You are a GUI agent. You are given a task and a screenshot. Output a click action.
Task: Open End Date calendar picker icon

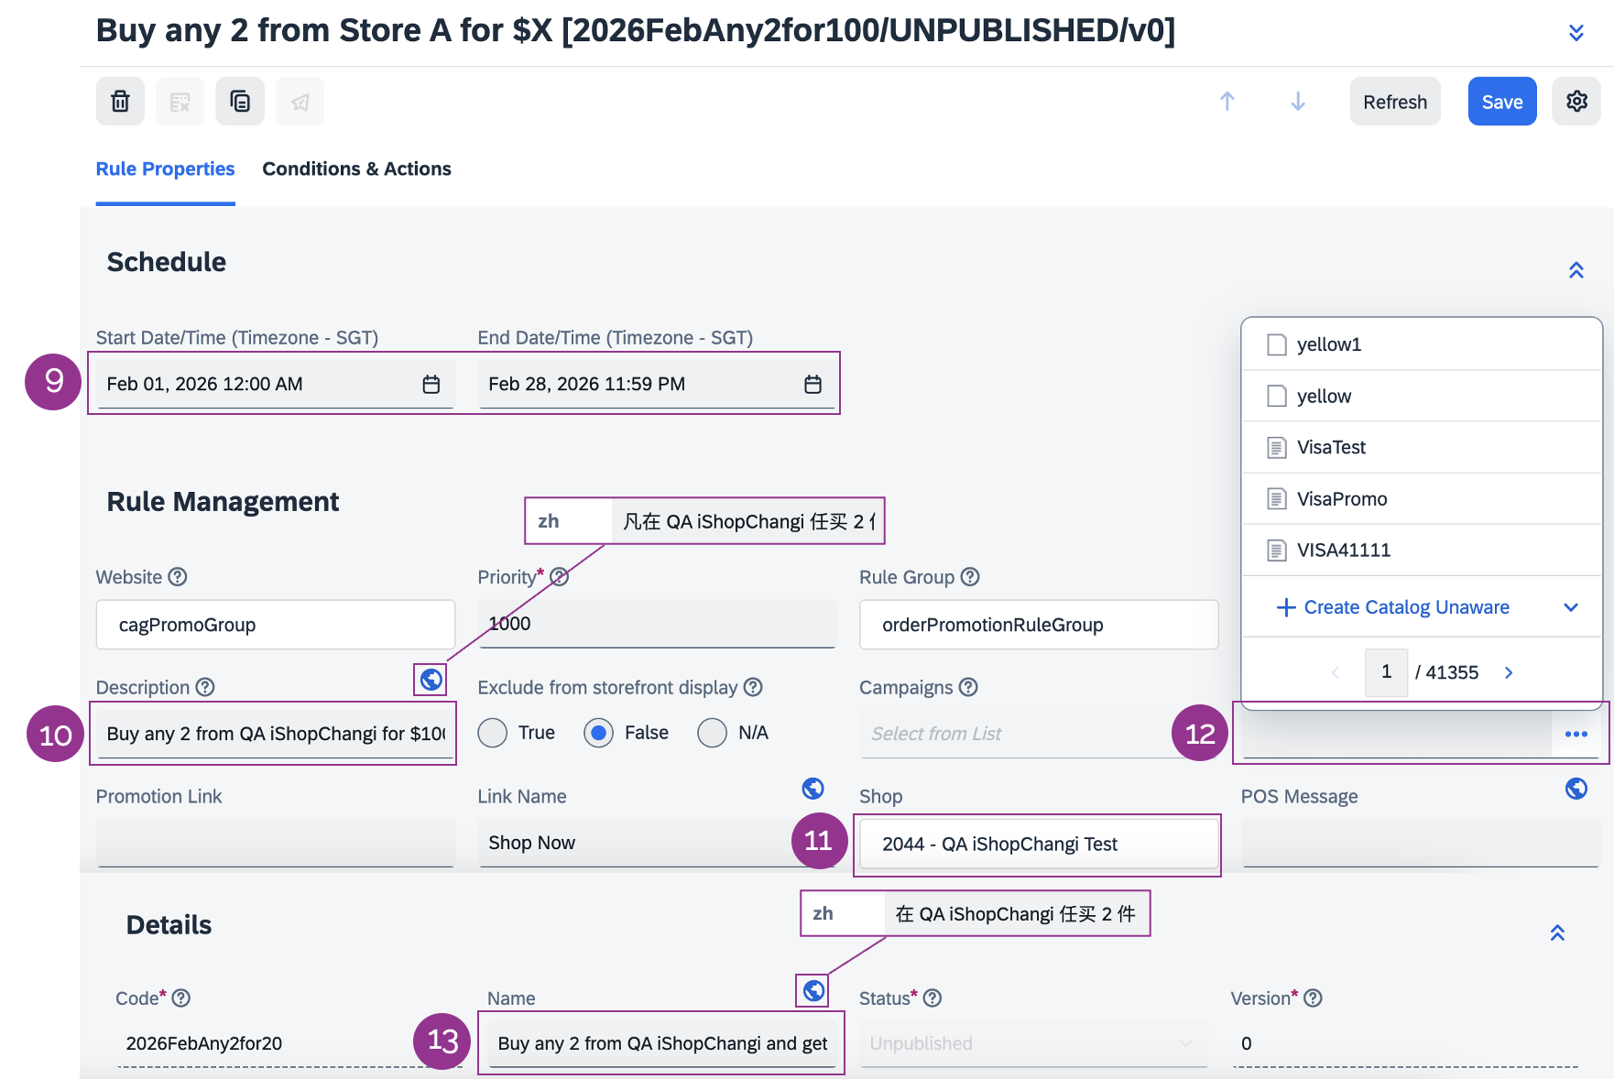(812, 385)
